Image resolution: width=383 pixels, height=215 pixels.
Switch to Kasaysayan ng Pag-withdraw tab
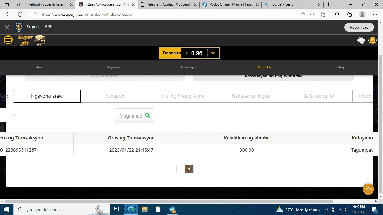click(x=273, y=77)
